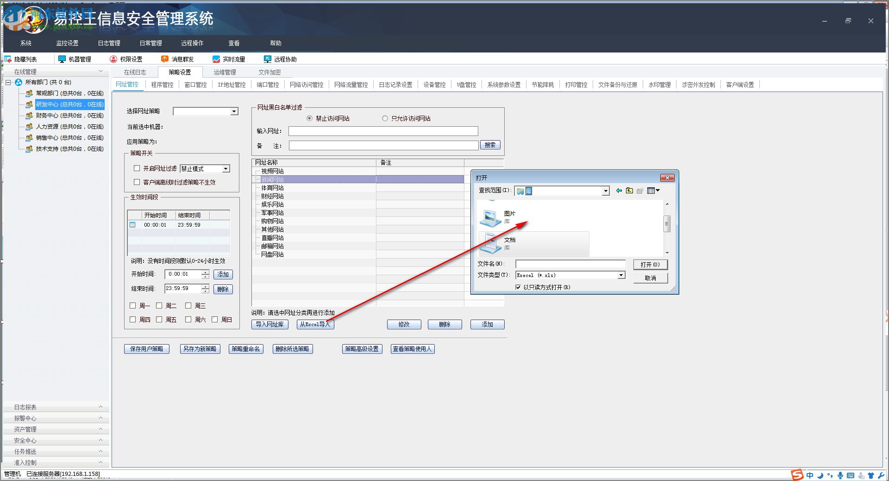Click the 消息群发 broadcast message icon

coord(165,59)
